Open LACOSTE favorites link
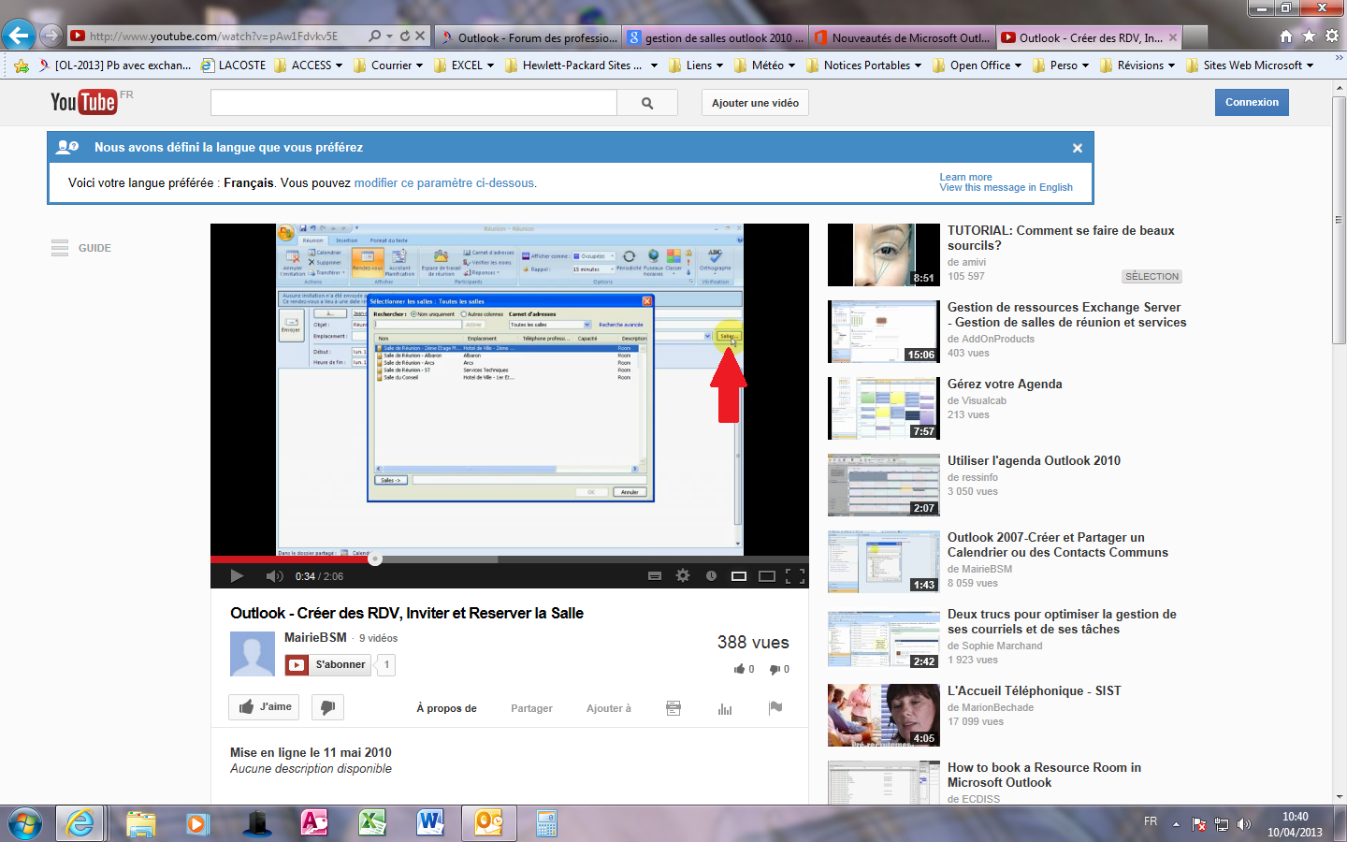Screen dimensions: 1347x842 pos(233,65)
